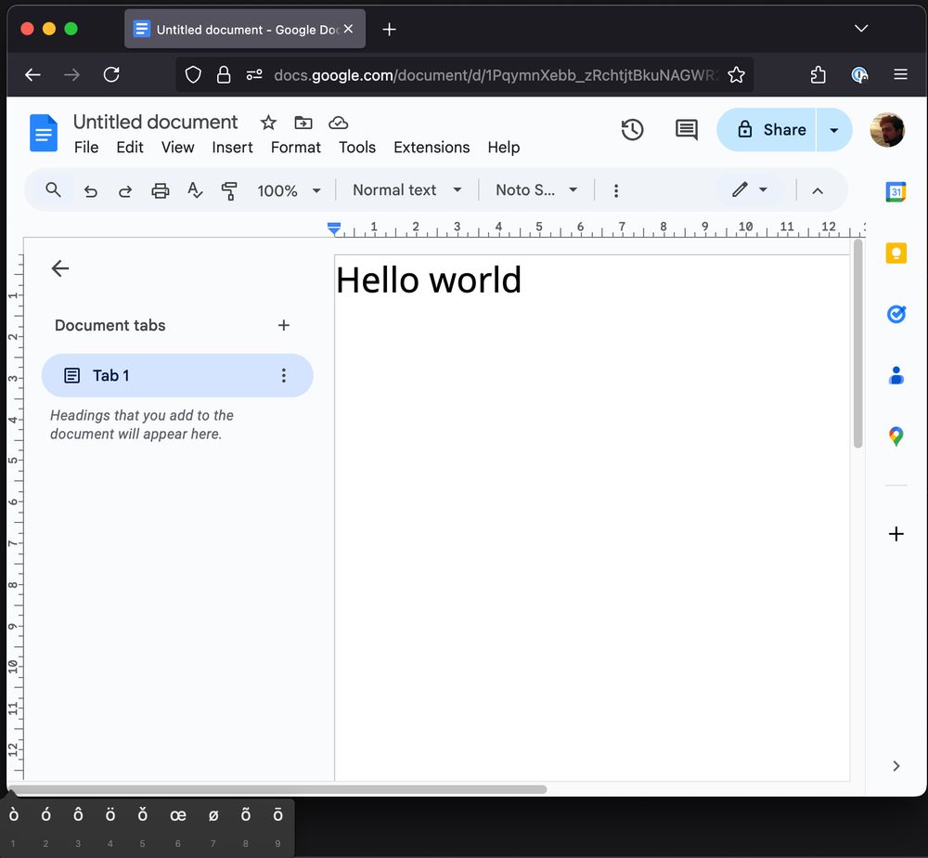Viewport: 928px width, 858px height.
Task: Redo the last action
Action: tap(125, 190)
